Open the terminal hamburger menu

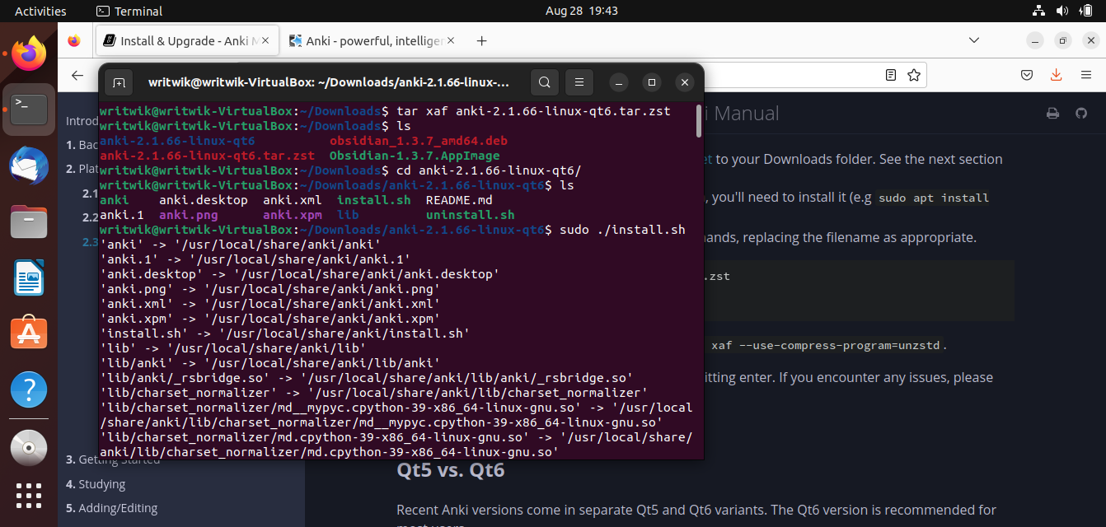pos(579,82)
